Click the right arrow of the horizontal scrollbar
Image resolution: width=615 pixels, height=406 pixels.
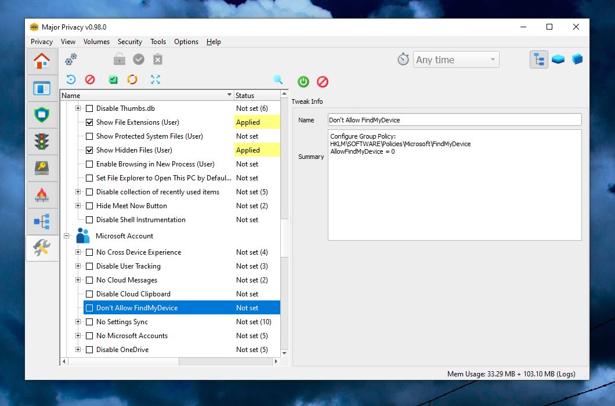[x=276, y=361]
